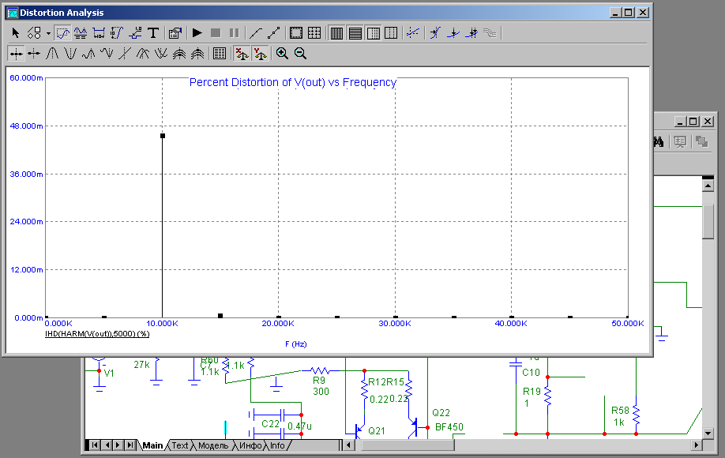Click the schematic scrollbar left arrow
The image size is (725, 458).
[350, 445]
